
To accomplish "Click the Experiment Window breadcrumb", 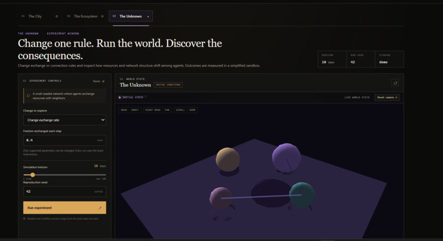I will coord(63,33).
